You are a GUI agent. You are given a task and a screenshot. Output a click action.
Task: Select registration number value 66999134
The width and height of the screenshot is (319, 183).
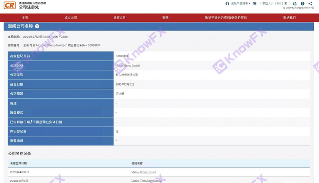(122, 56)
